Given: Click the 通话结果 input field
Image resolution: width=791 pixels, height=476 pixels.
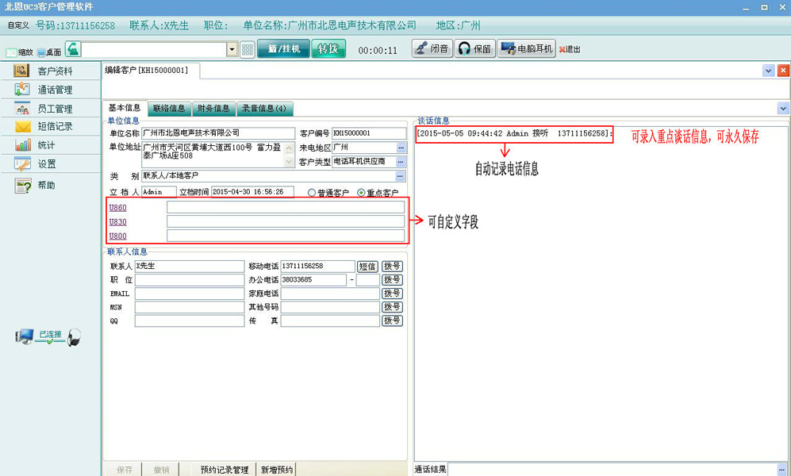Looking at the screenshot, I should point(612,470).
